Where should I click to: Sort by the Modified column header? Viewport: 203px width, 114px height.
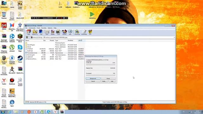[x=73, y=41]
